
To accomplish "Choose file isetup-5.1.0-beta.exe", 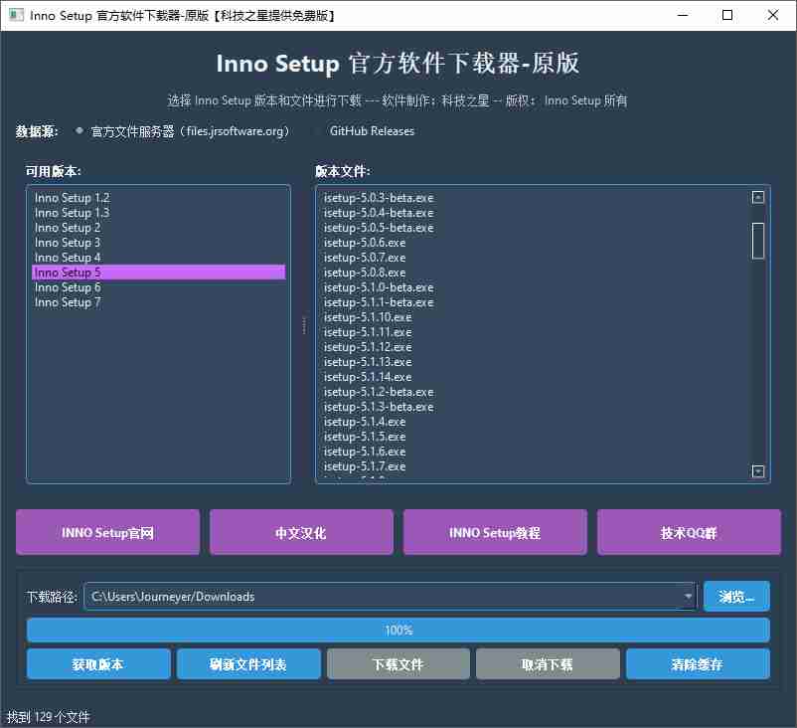I will pyautogui.click(x=534, y=287).
